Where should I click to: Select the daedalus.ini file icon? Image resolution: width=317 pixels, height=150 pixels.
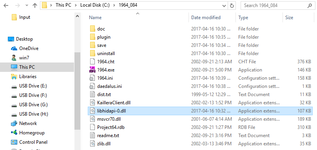92,86
